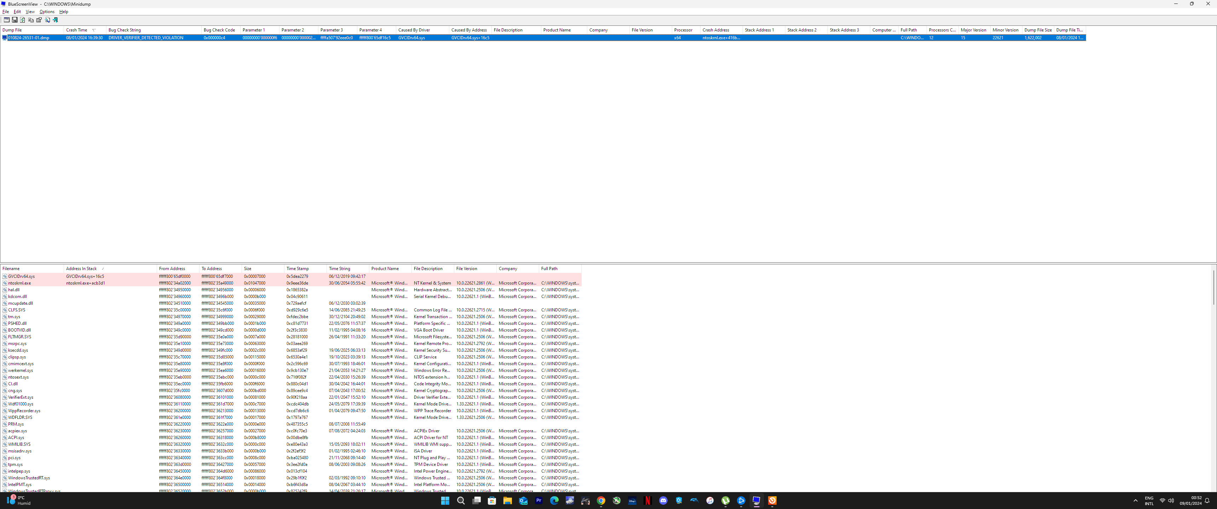Select the GVCIDrv64.sys driver row

pos(291,277)
